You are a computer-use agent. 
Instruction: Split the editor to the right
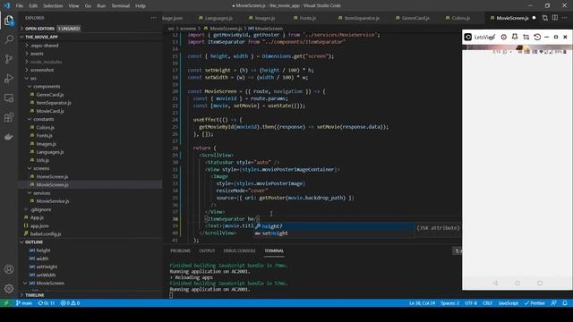(555, 18)
